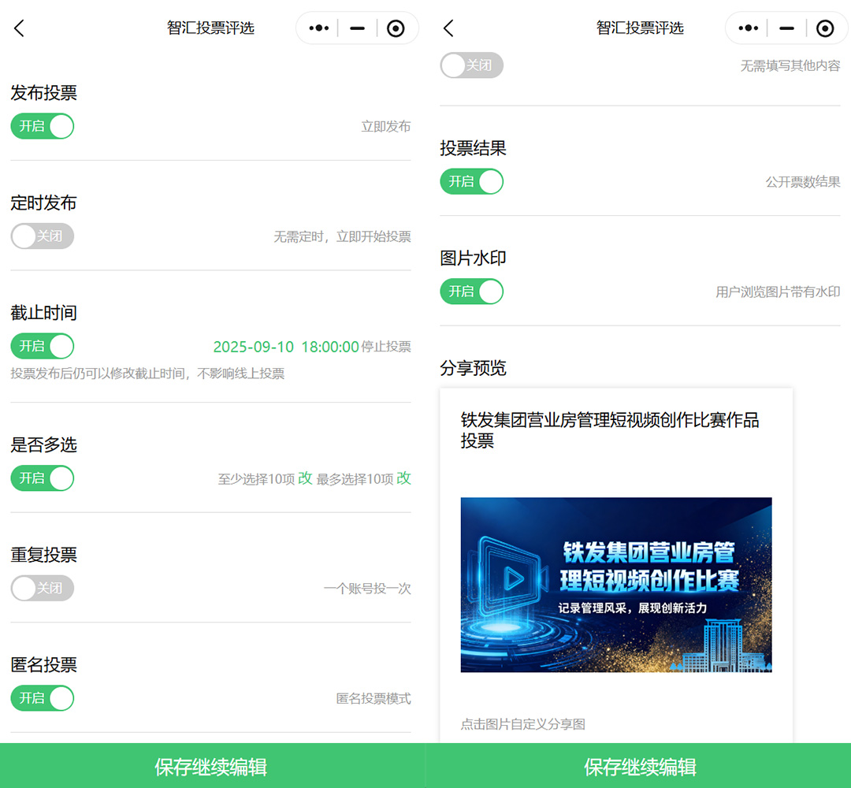851x788 pixels.
Task: Click back arrow in left panel
Action: point(20,29)
